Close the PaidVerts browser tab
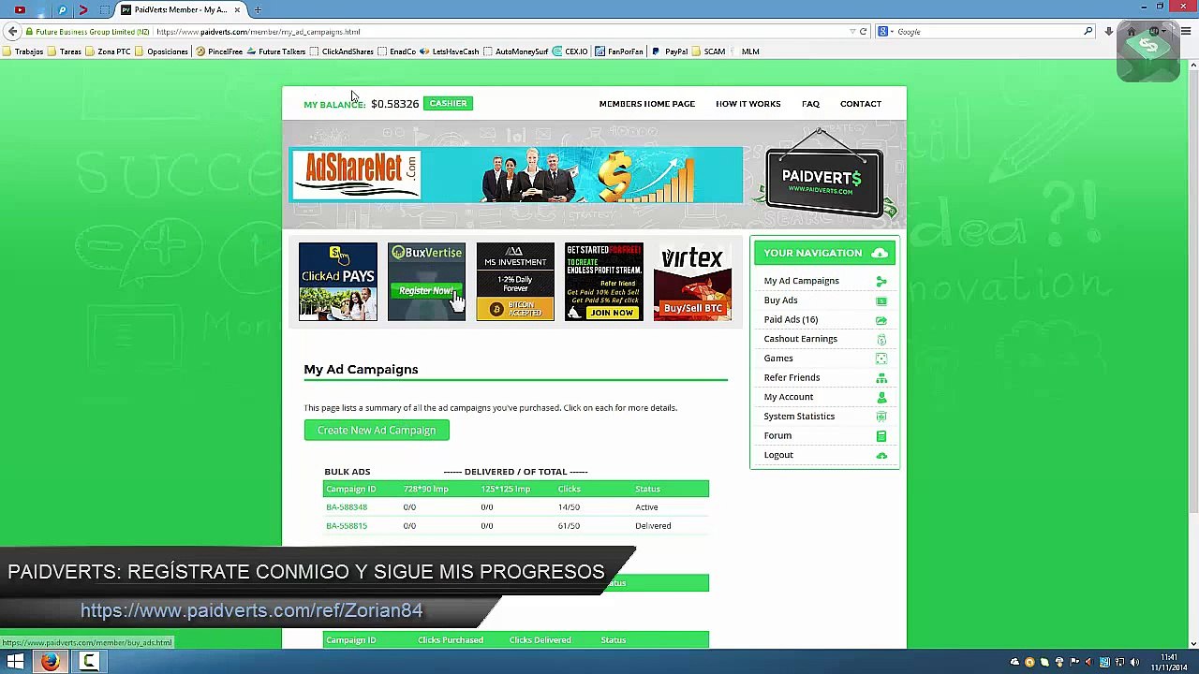1199x674 pixels. 237,9
